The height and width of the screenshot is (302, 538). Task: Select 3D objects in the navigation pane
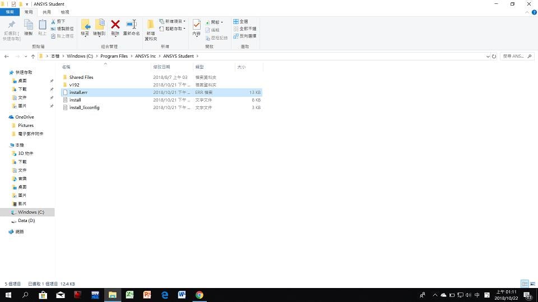coord(25,153)
